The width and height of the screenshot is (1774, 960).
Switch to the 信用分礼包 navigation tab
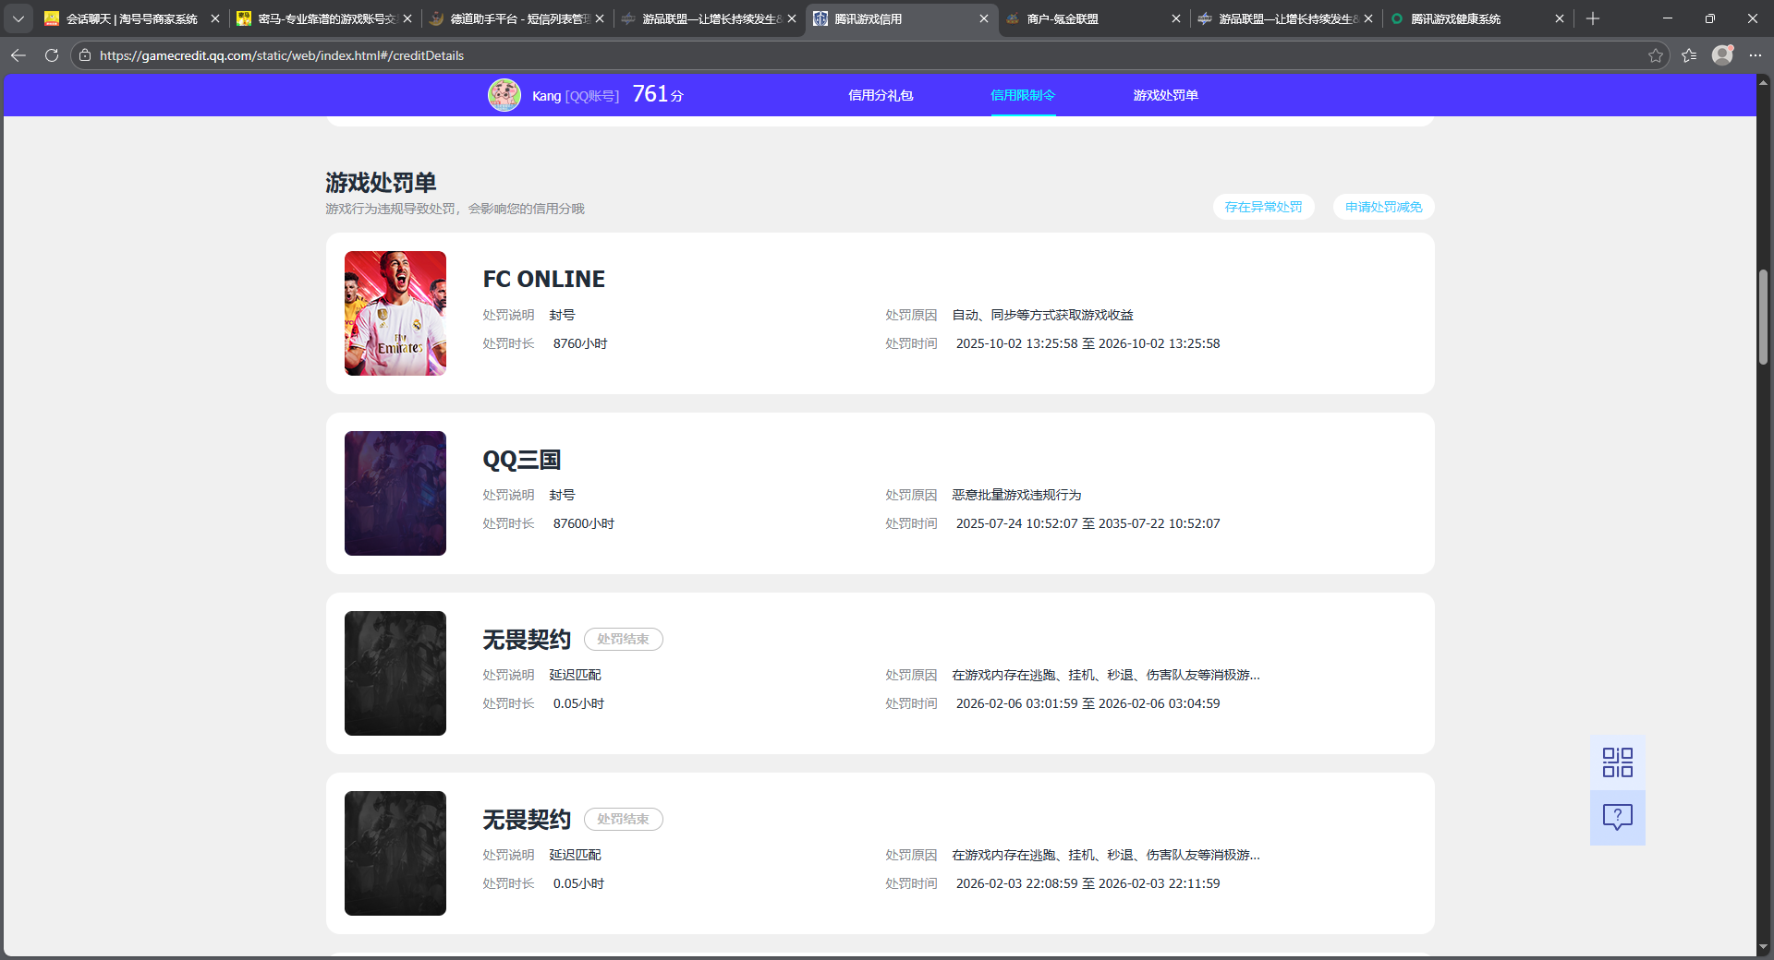881,94
